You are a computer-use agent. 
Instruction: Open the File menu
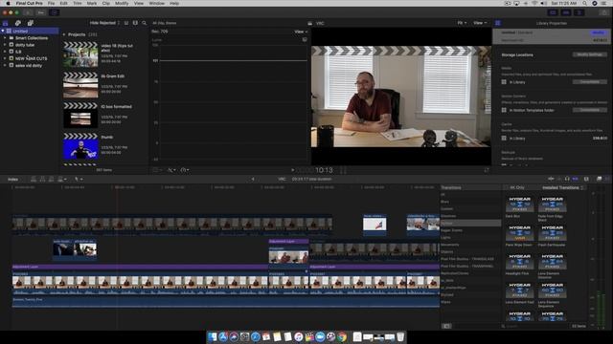[51, 3]
